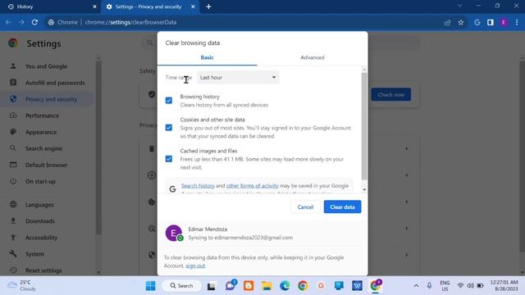Open the taskbar clock and date

pyautogui.click(x=504, y=286)
